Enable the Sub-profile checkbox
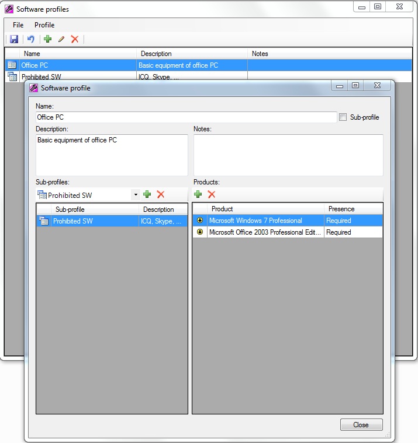418x443 pixels. [343, 117]
